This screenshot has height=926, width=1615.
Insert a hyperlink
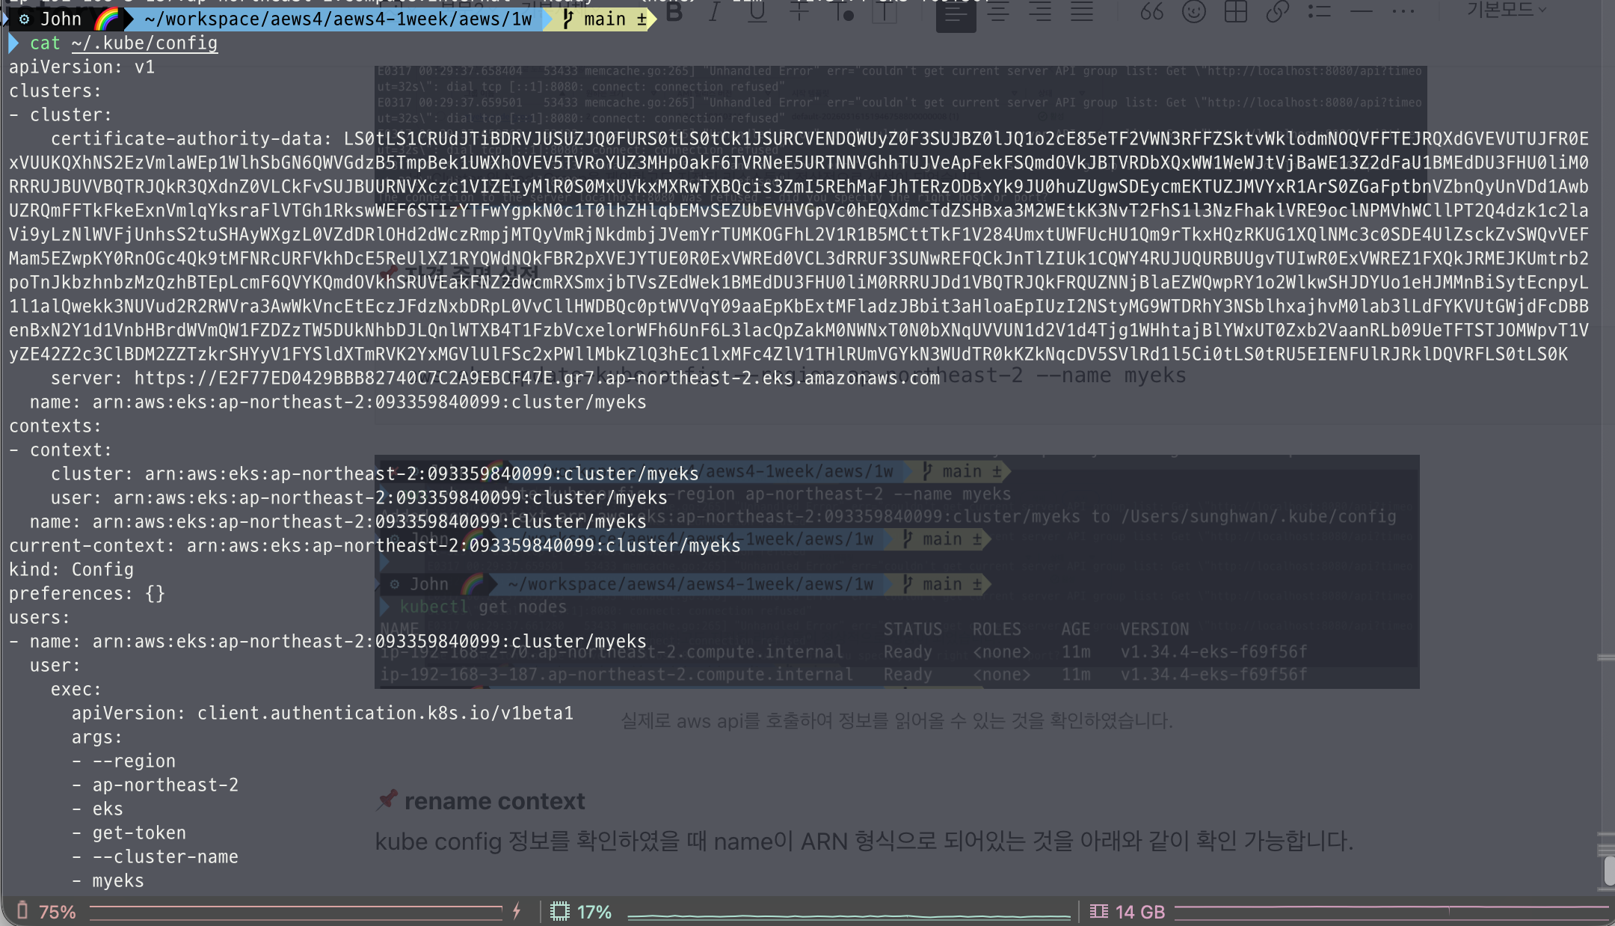(x=1278, y=11)
